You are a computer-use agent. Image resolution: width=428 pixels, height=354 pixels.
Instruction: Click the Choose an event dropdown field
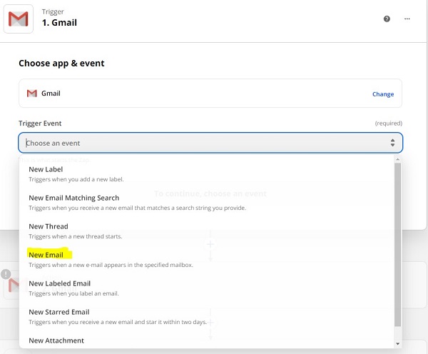210,143
